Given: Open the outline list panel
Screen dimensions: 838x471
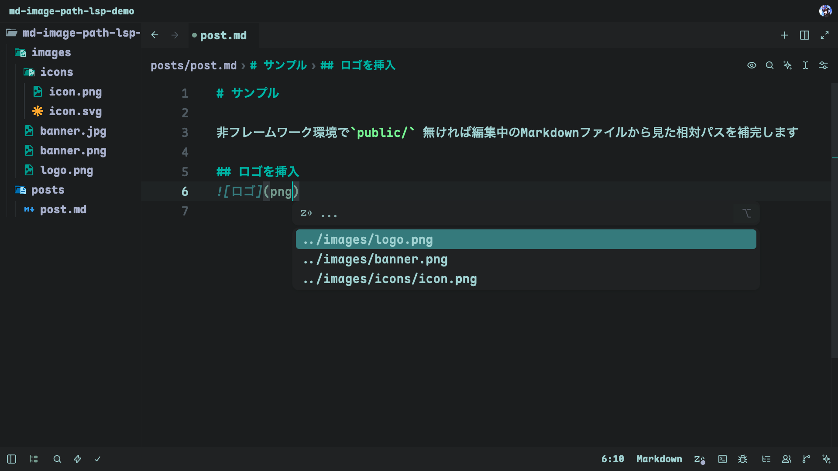Looking at the screenshot, I should click(766, 459).
